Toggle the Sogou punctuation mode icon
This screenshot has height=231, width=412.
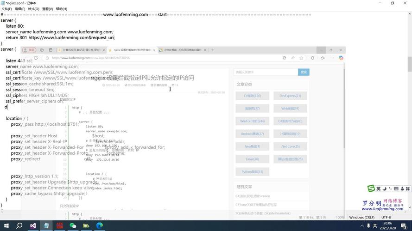[390, 188]
